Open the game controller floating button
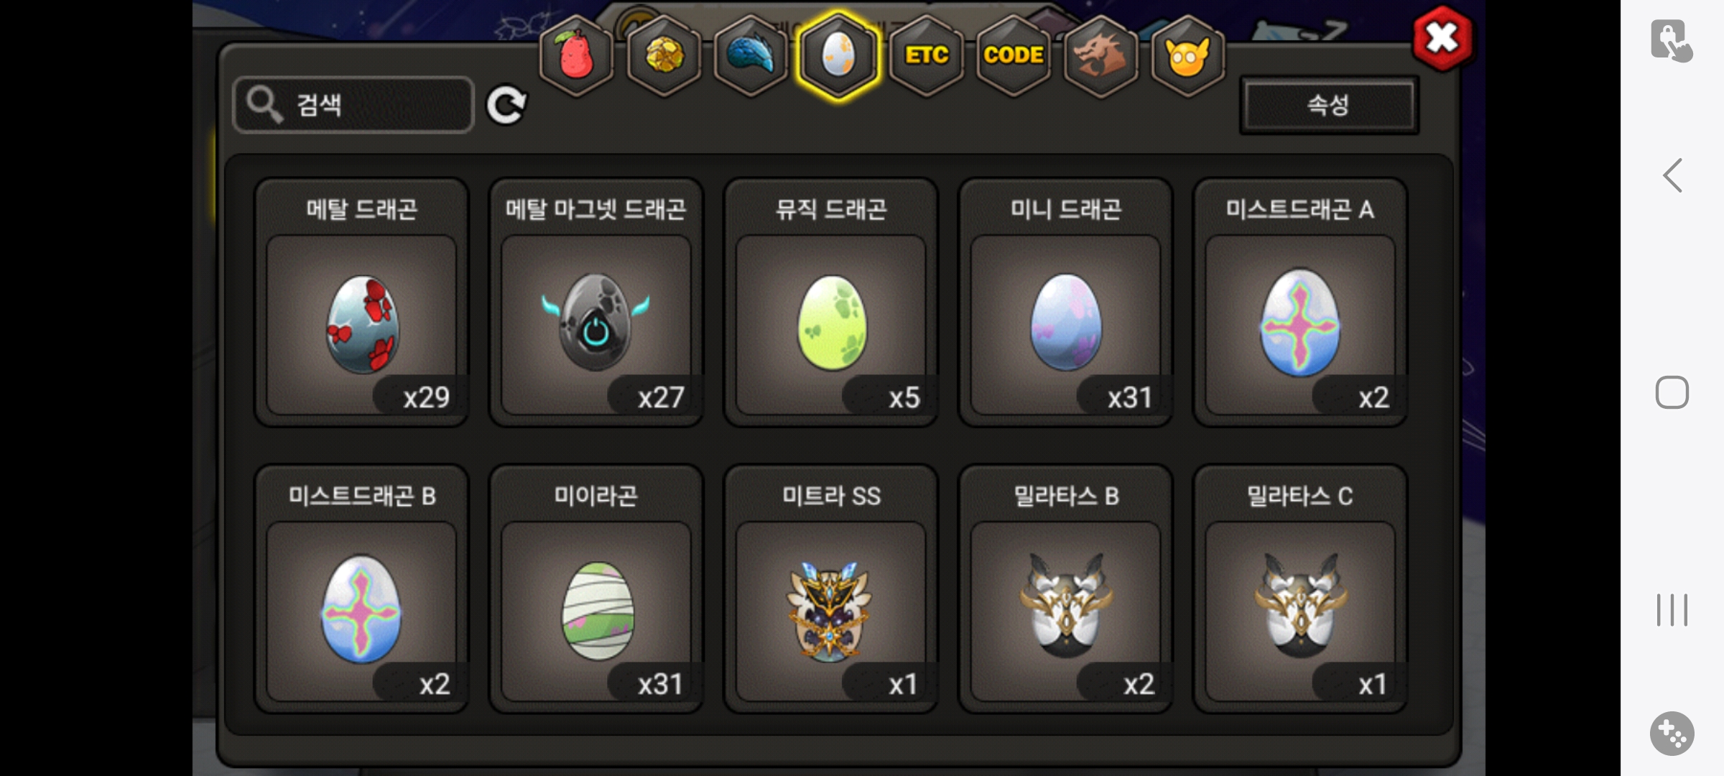Viewport: 1724px width, 776px height. pyautogui.click(x=1672, y=734)
